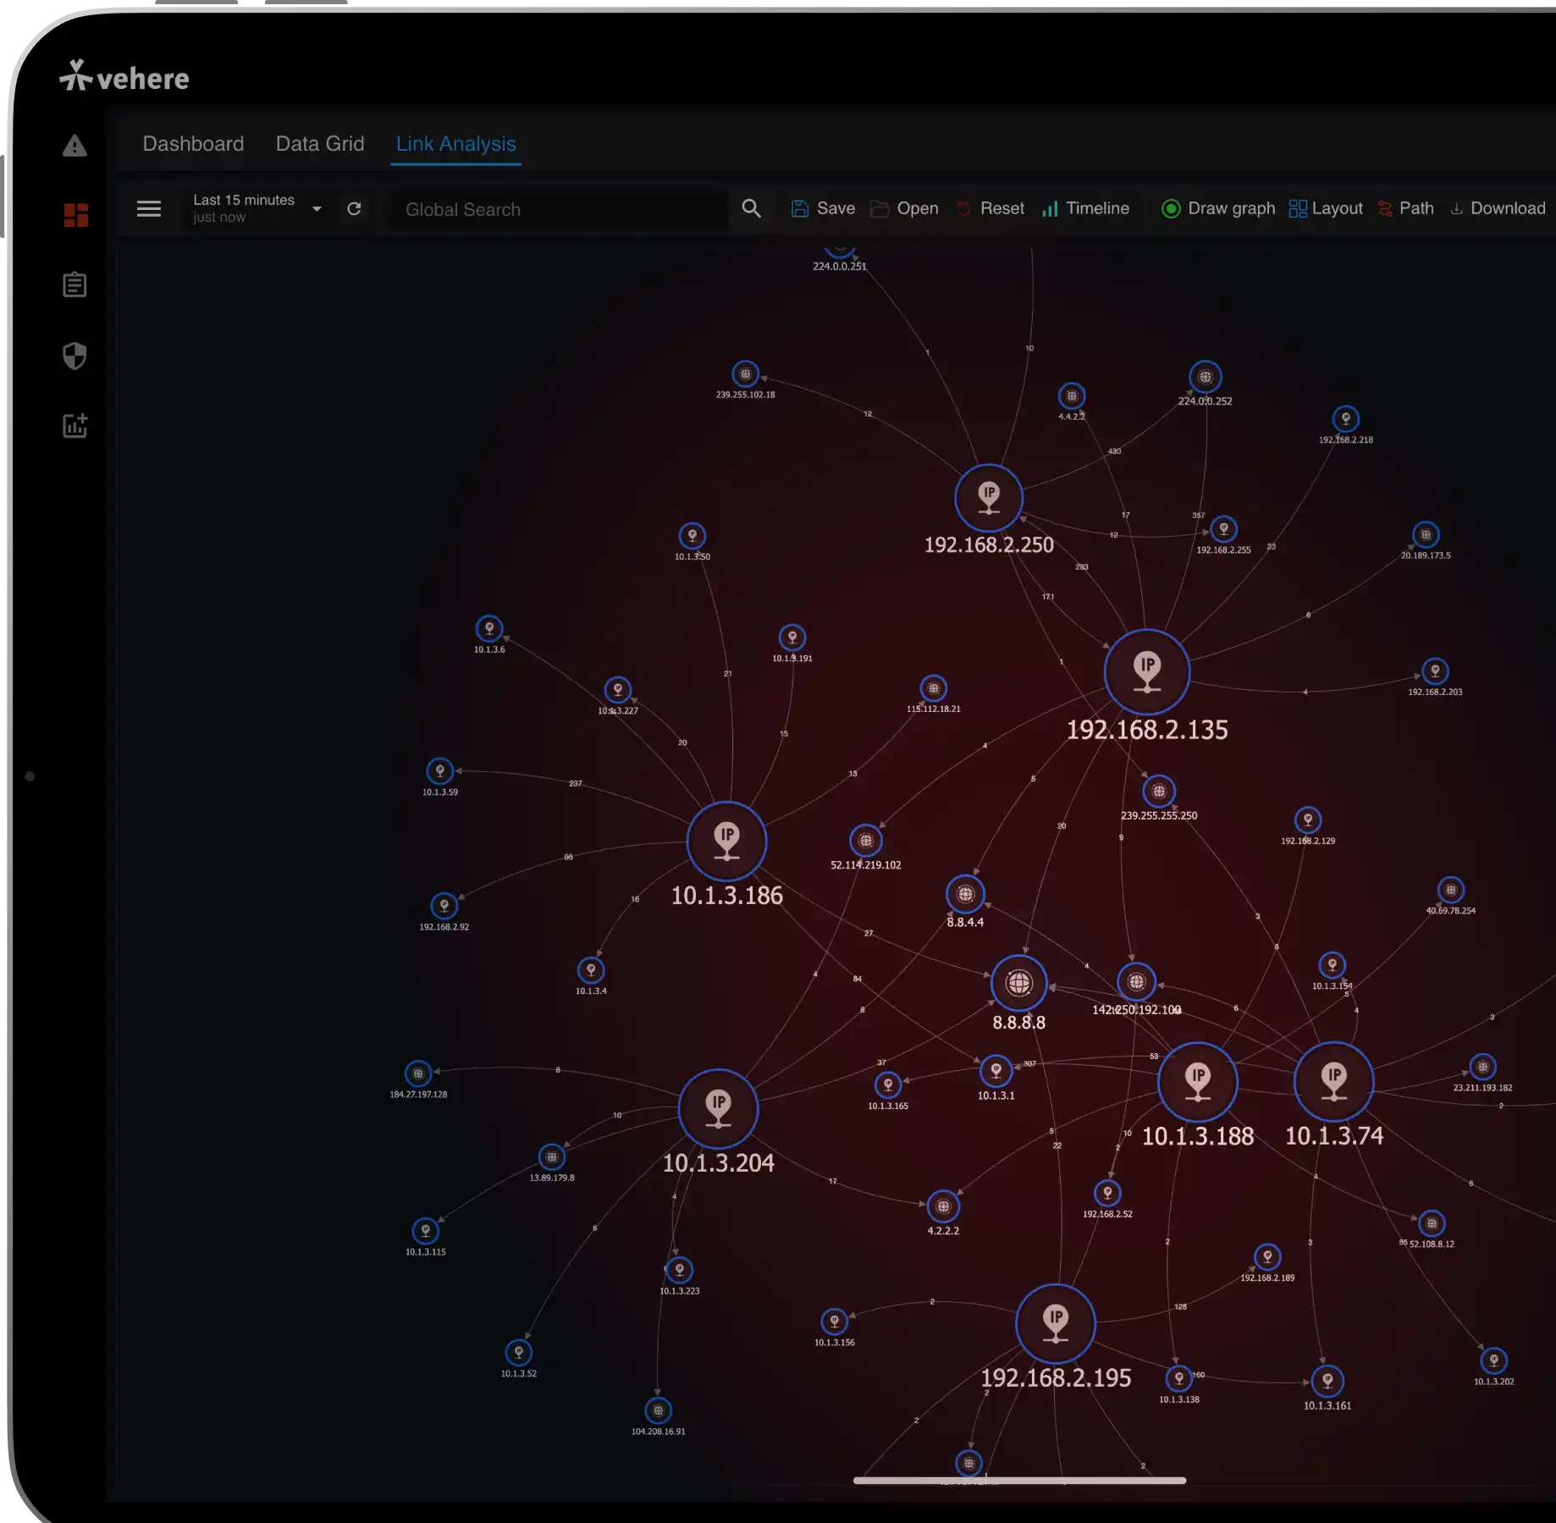The height and width of the screenshot is (1523, 1556).
Task: Click the Vehere logo at top left
Action: [125, 78]
